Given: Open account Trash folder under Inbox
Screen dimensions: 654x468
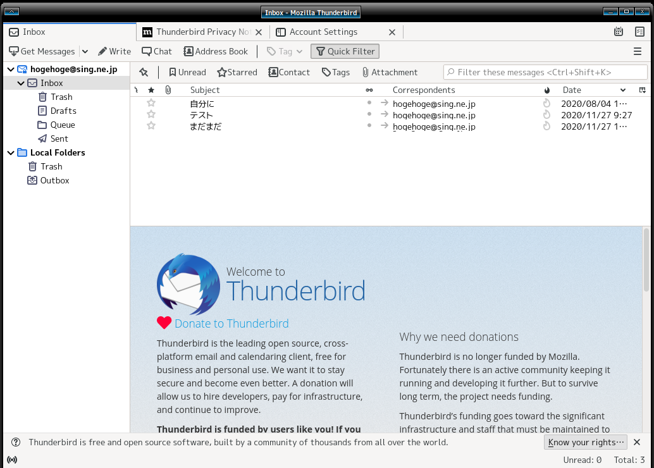Looking at the screenshot, I should coord(61,97).
